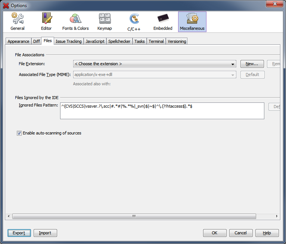Confirm options with OK button

coord(215,233)
